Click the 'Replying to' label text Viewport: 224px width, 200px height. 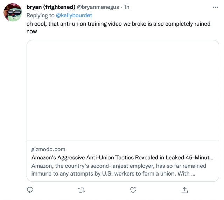point(41,15)
